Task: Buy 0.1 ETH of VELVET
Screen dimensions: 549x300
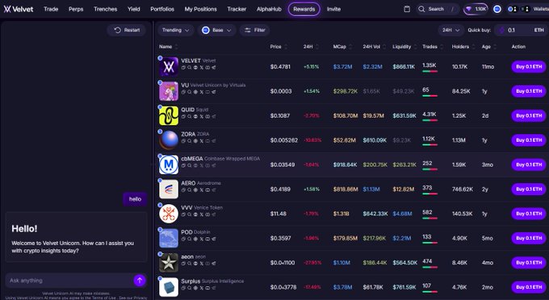Action: [x=529, y=66]
